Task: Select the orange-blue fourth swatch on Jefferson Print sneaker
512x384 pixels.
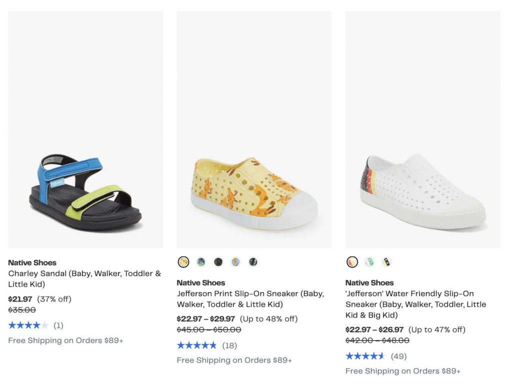Action: 236,262
